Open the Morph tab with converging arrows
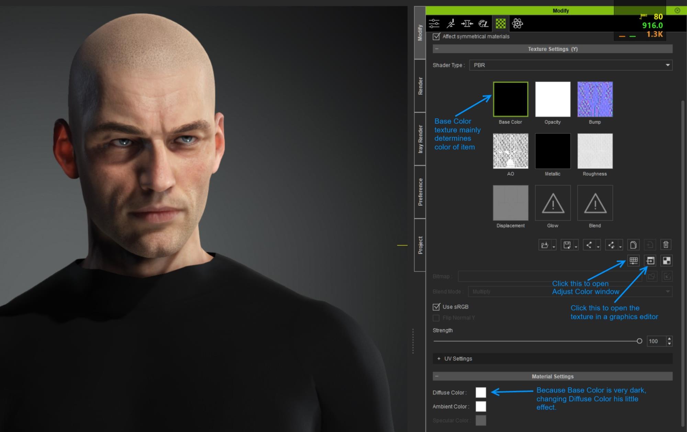The height and width of the screenshot is (432, 687). tap(467, 24)
